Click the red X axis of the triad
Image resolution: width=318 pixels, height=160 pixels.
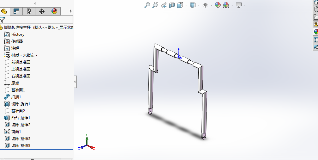point(91,147)
